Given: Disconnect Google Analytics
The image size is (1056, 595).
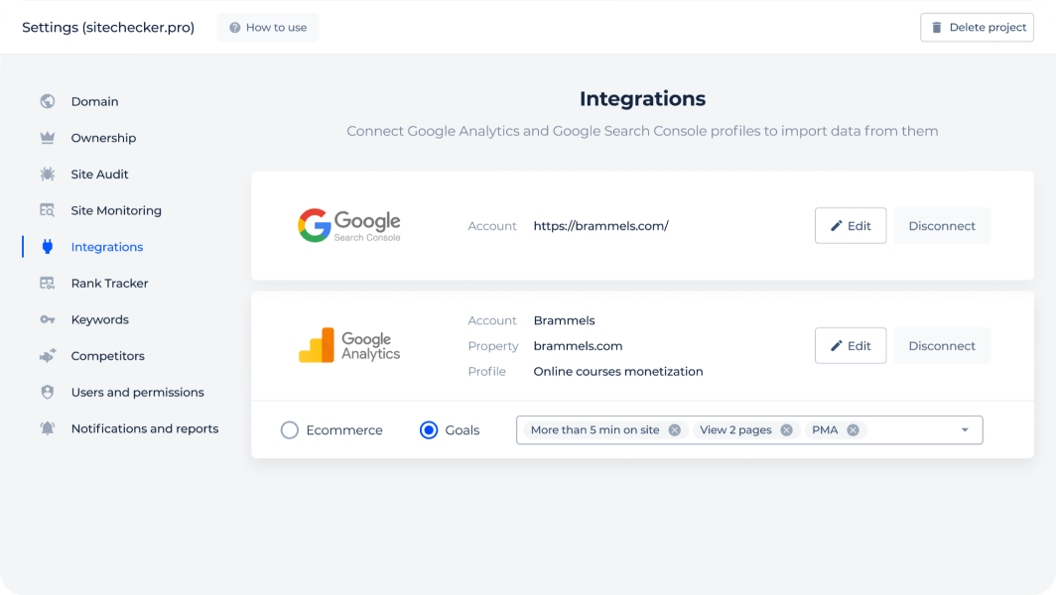Looking at the screenshot, I should click(x=942, y=345).
